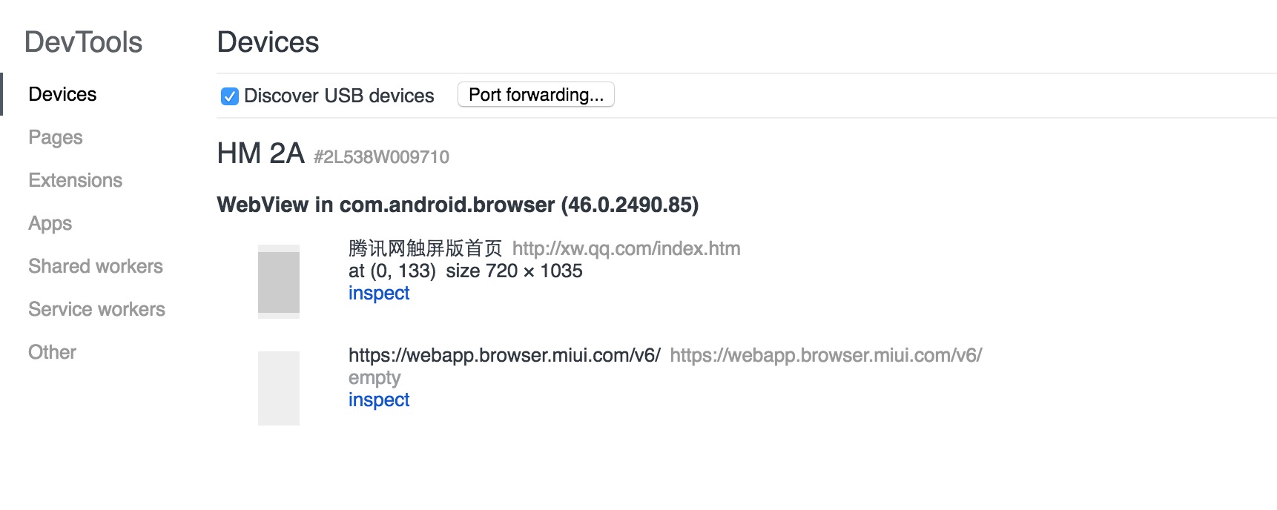Click the gray webapp.browser.miui.com URL text
The image size is (1277, 510).
825,355
